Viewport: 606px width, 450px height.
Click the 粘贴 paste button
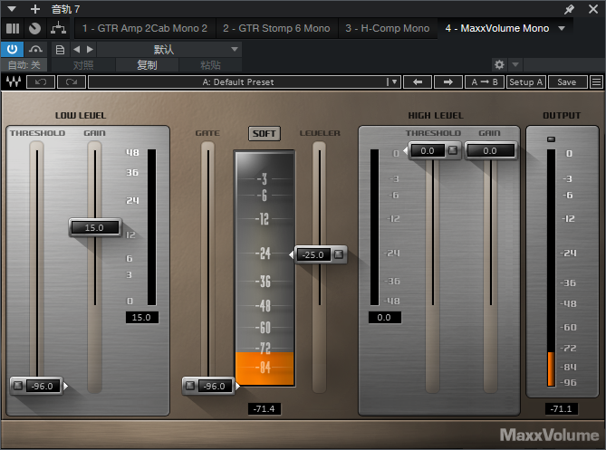211,65
